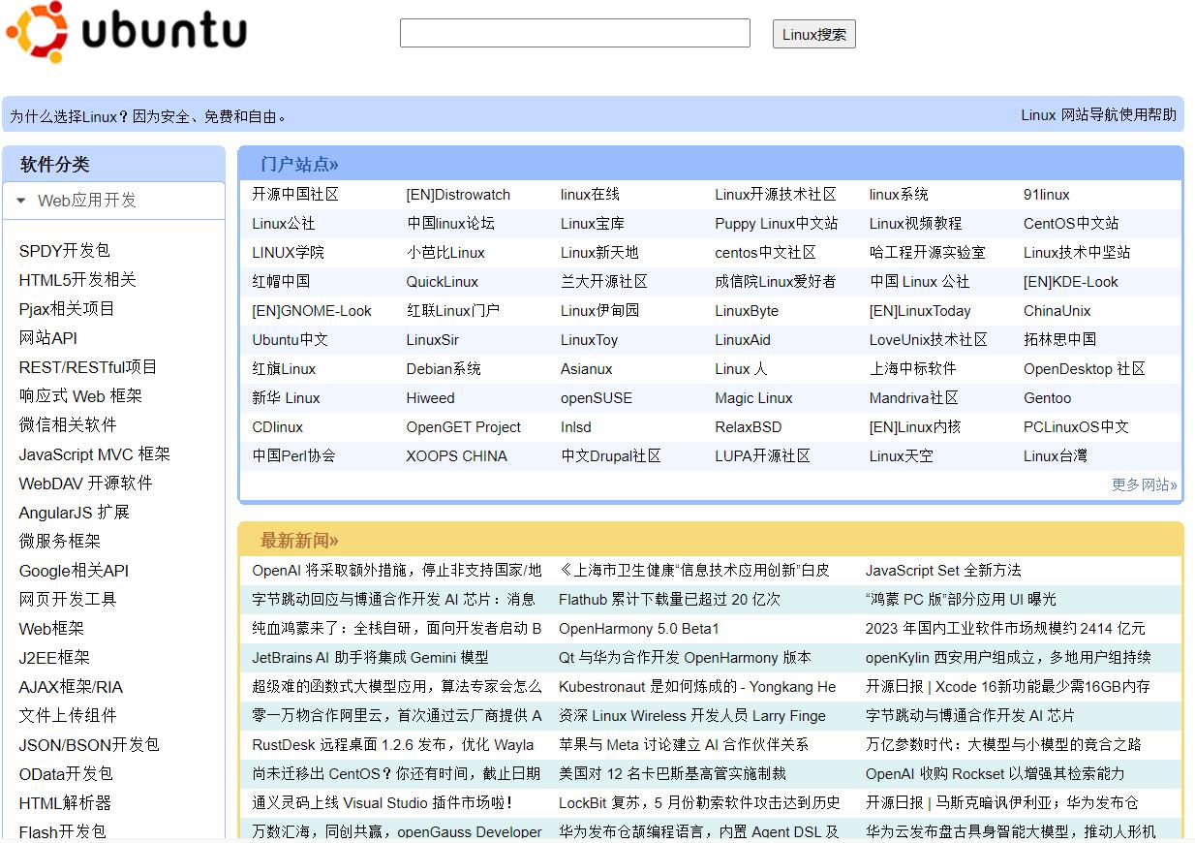Click the Ubuntu logo
This screenshot has height=843, width=1195.
point(126,31)
